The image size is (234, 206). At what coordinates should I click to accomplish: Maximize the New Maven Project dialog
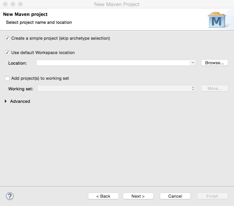tap(20, 4)
